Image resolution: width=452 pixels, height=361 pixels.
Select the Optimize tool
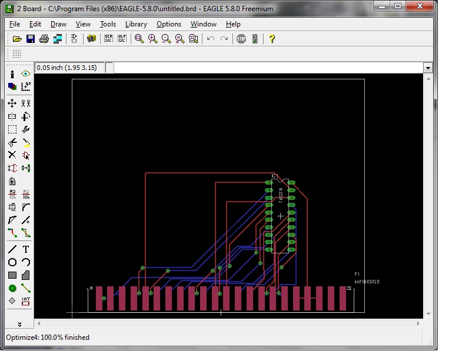pos(26,220)
